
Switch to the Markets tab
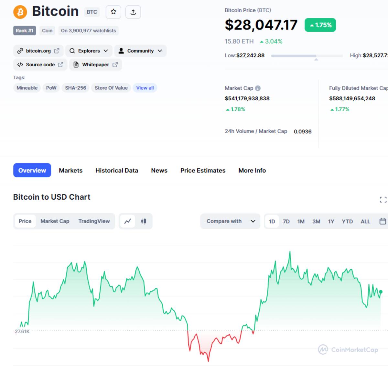(x=70, y=171)
